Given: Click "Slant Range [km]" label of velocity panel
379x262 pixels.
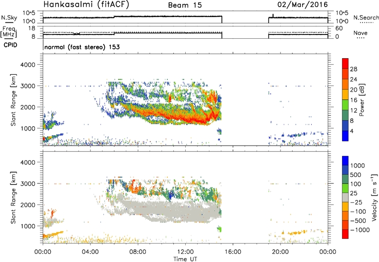Looking at the screenshot, I should coord(13,197).
